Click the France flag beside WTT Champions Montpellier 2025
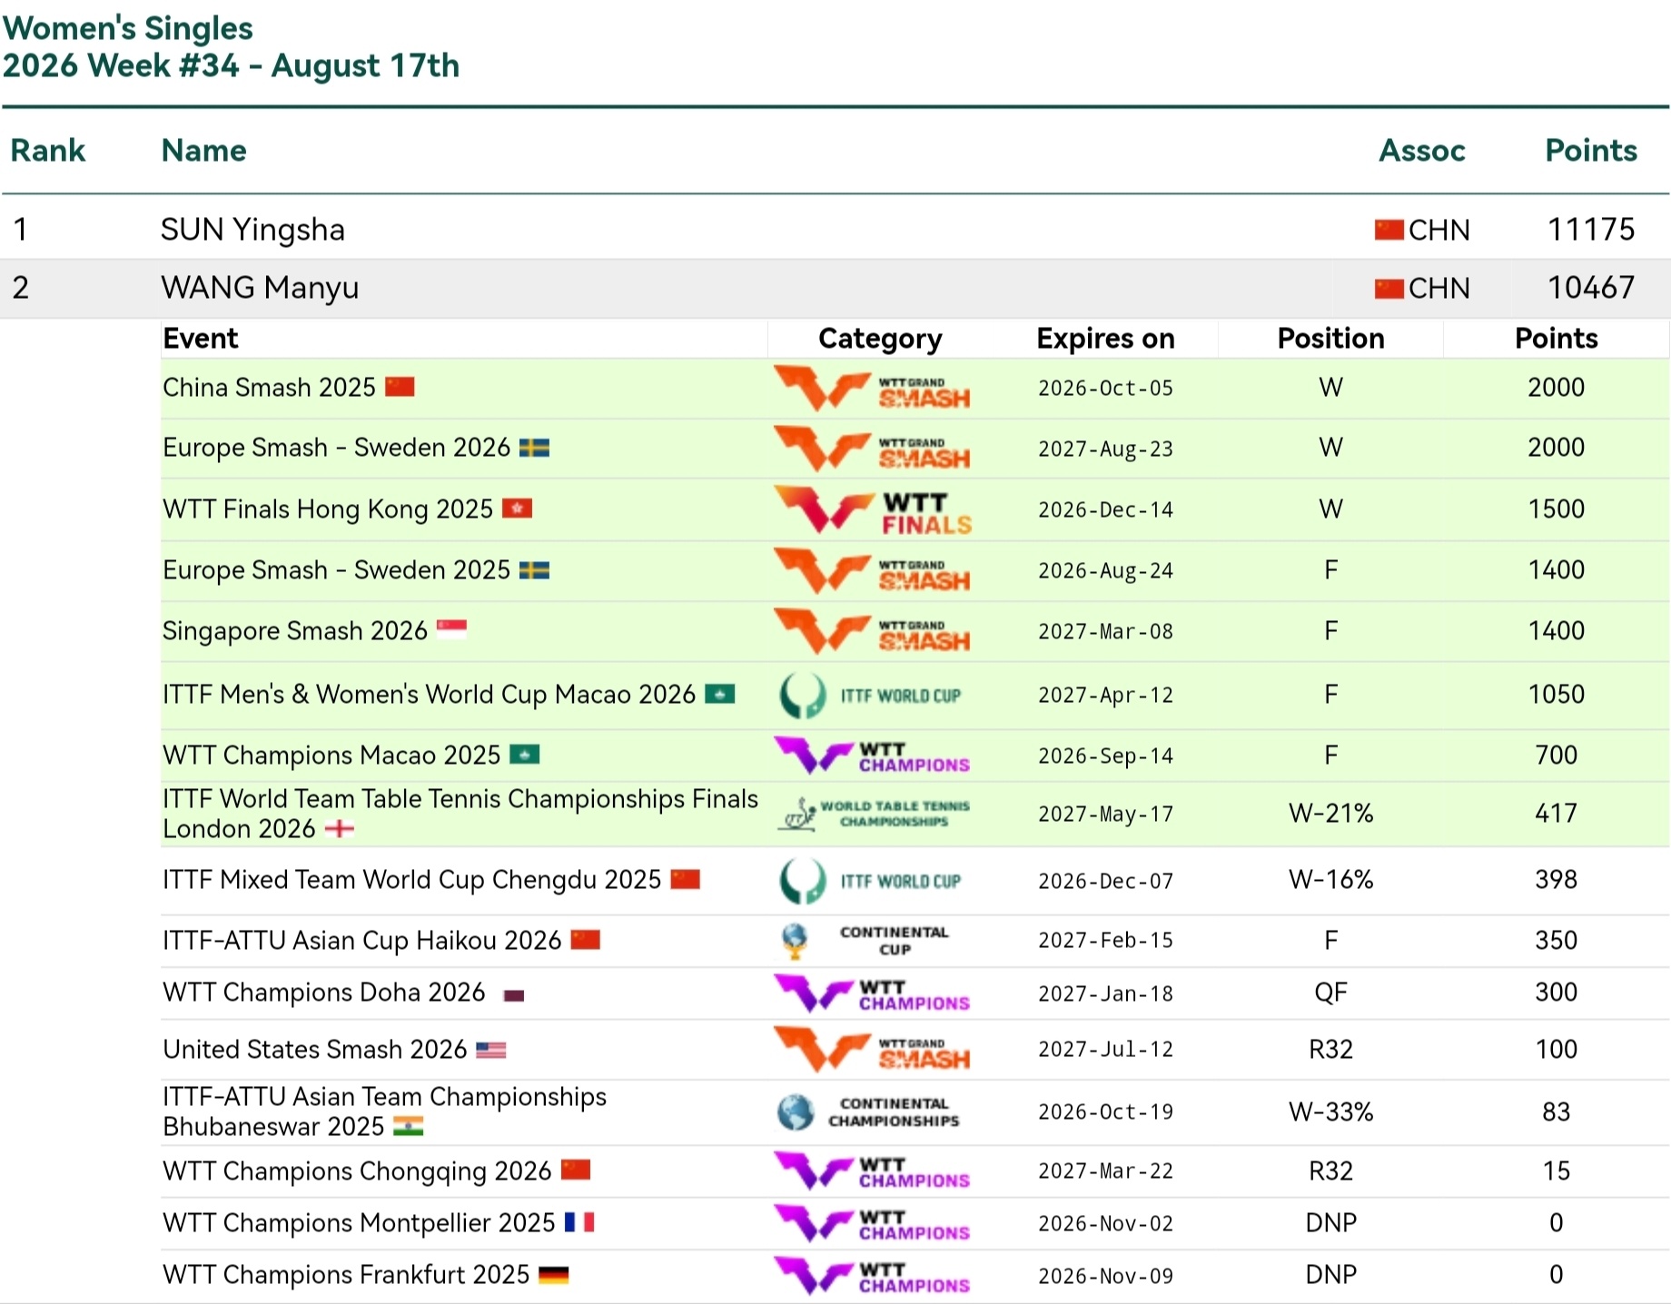 tap(579, 1222)
